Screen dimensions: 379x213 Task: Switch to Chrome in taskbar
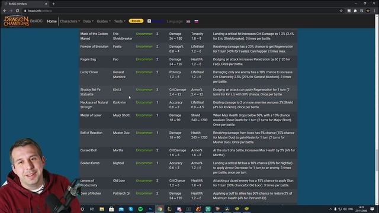[160, 209]
